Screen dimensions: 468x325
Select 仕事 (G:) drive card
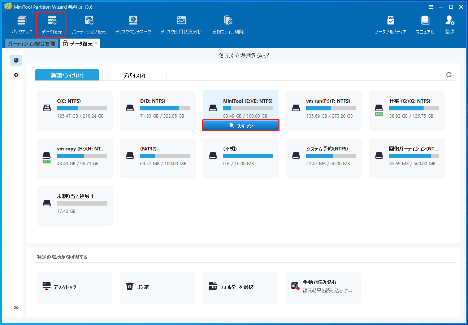(x=407, y=110)
